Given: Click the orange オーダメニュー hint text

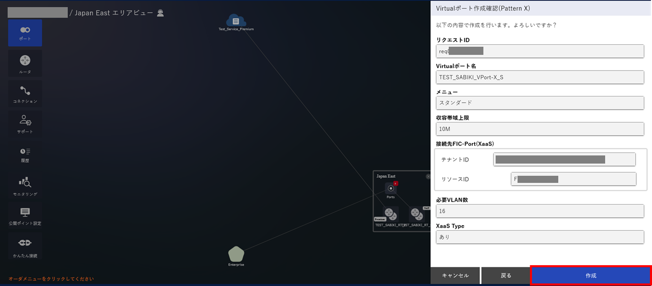Looking at the screenshot, I should coord(51,279).
